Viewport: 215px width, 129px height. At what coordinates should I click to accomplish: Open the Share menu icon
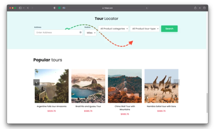(x=195, y=8)
